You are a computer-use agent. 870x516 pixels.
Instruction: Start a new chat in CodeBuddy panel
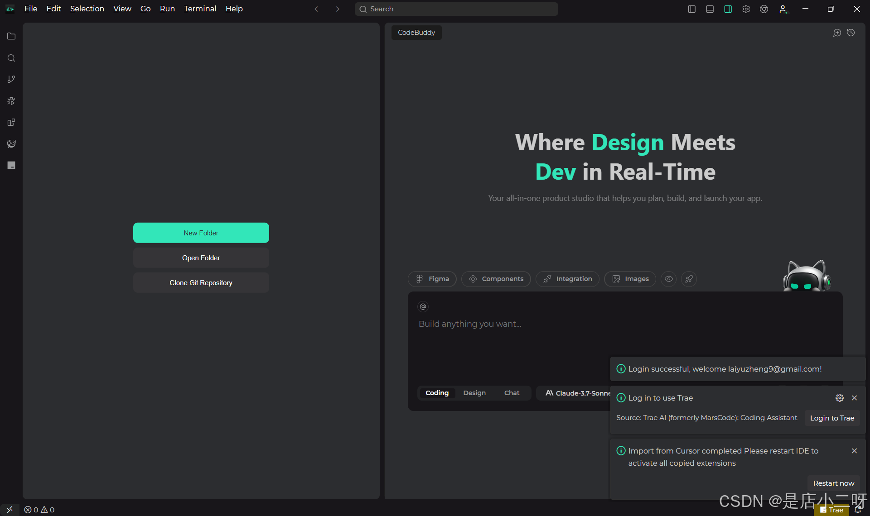click(x=837, y=33)
